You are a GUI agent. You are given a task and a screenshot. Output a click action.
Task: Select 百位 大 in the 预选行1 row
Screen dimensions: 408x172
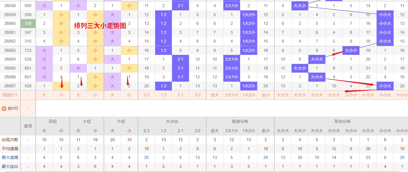44,95
